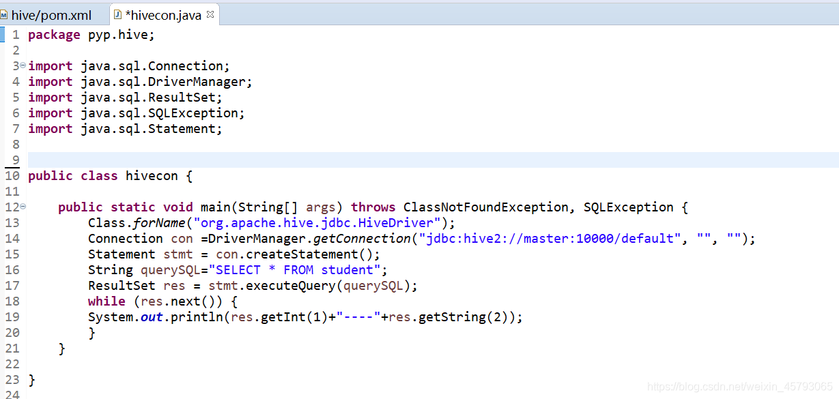This screenshot has width=839, height=399.
Task: Collapse the main method at line 12
Action: point(23,207)
